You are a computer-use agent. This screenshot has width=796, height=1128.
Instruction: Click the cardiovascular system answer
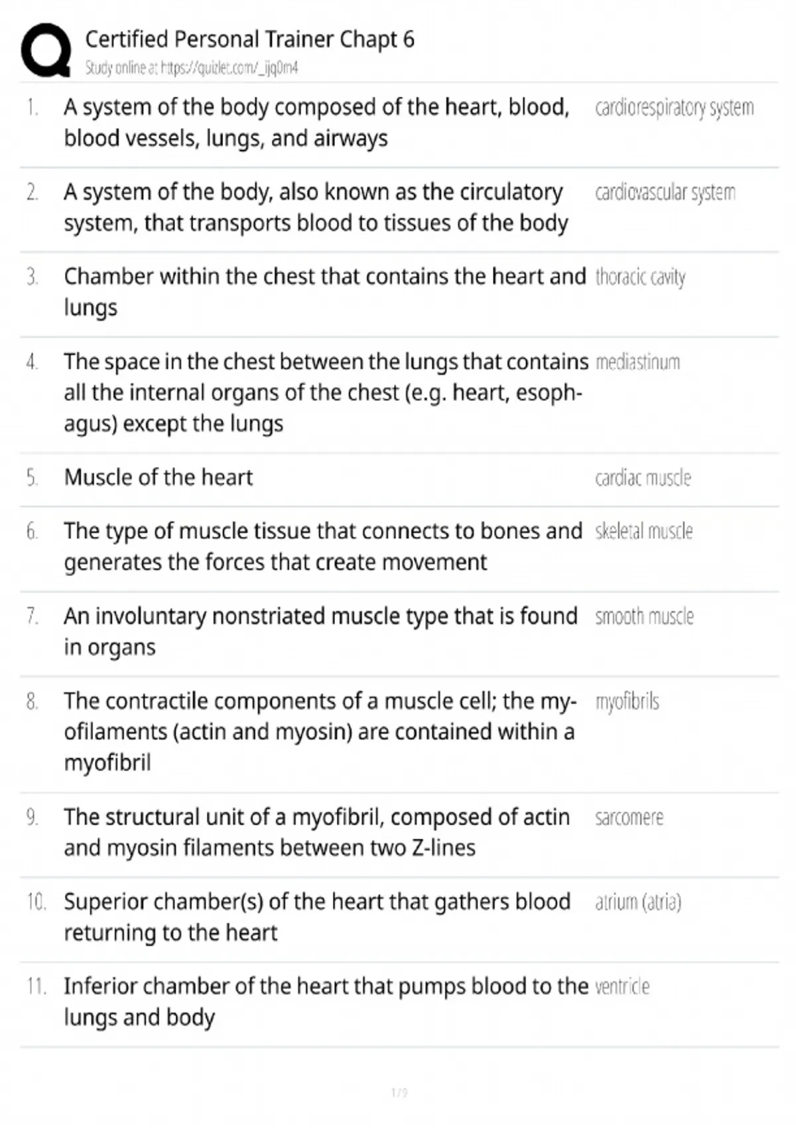665,192
